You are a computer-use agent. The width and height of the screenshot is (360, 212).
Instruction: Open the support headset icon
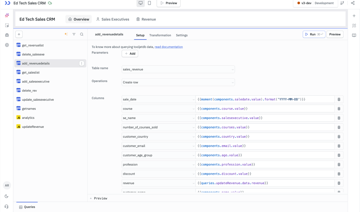(7, 206)
